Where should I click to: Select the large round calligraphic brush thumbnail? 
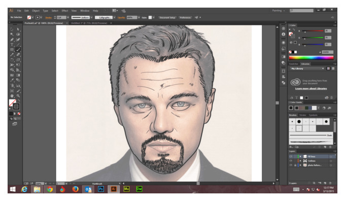coord(299,121)
